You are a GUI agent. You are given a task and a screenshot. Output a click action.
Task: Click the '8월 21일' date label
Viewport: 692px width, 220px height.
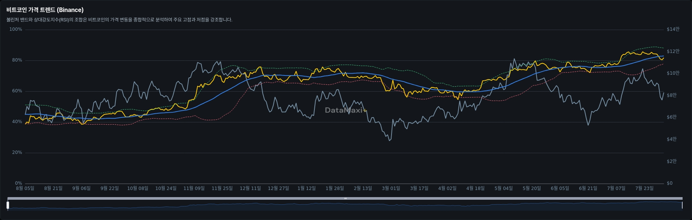coord(53,188)
